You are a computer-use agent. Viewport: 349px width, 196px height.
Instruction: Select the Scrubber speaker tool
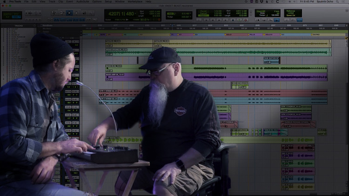tap(84, 13)
